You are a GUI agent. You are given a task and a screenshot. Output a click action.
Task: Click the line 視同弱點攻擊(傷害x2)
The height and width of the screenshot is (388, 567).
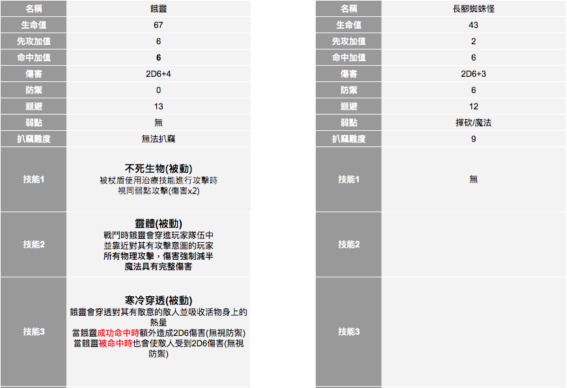tap(158, 191)
